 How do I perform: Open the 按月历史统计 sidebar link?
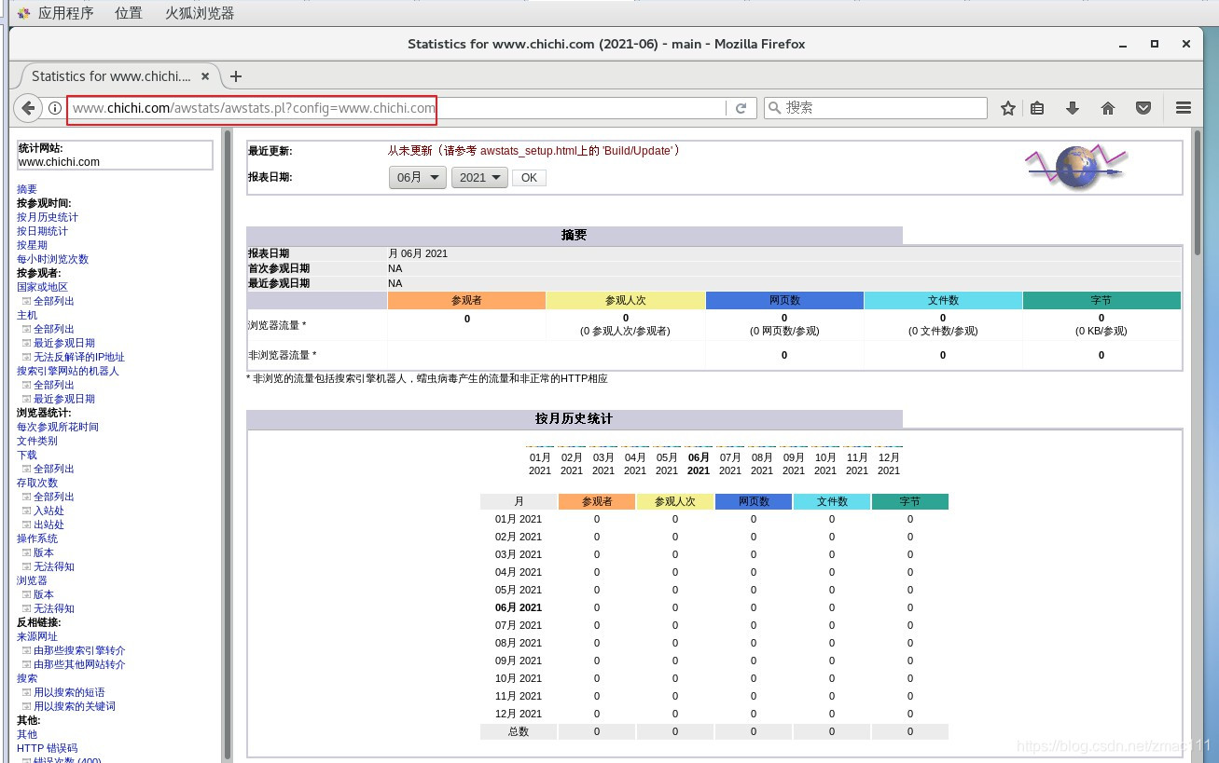point(48,217)
